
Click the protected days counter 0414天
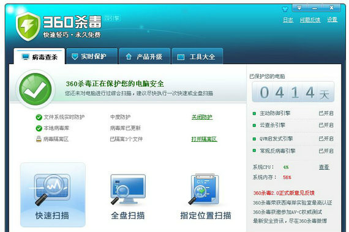coord(293,92)
